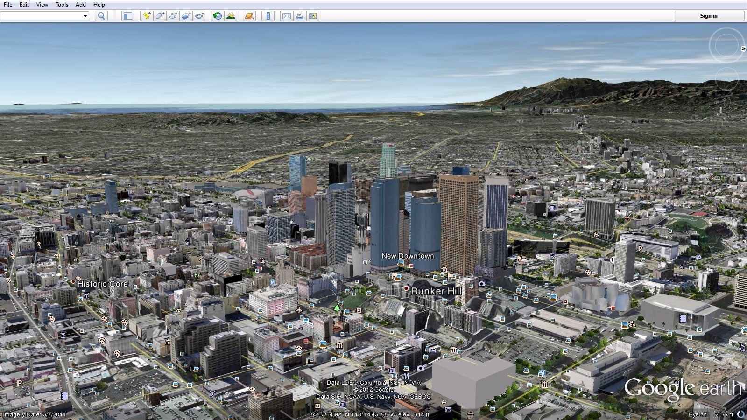Select the Add Path tool
The height and width of the screenshot is (420, 747).
click(173, 16)
